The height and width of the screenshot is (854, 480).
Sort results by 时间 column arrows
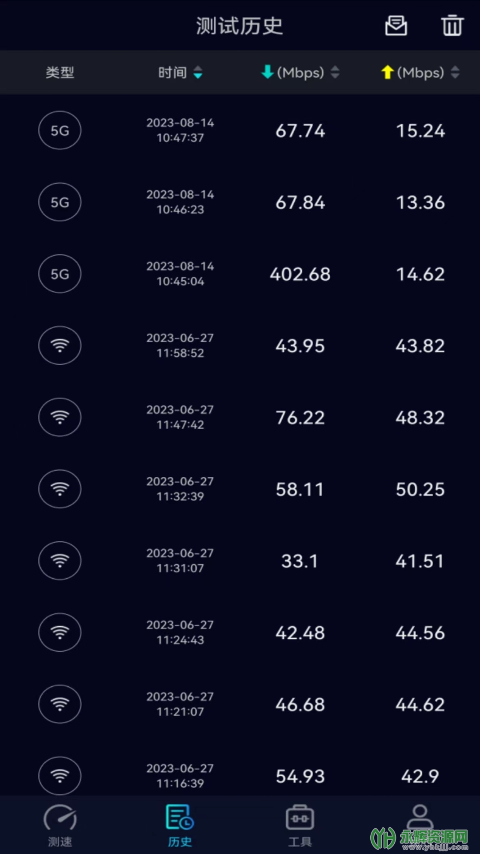[198, 73]
